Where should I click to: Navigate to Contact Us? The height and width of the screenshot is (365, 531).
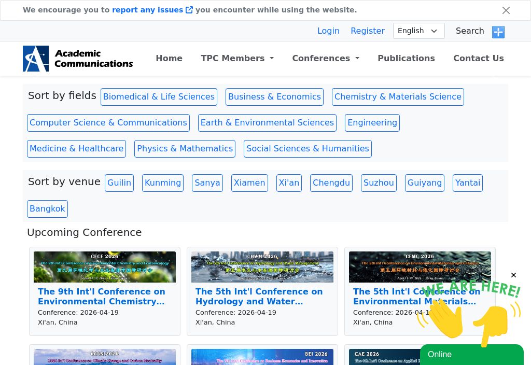point(478,58)
